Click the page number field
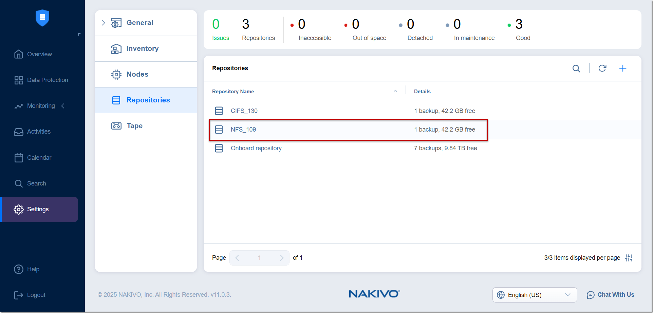 point(259,258)
